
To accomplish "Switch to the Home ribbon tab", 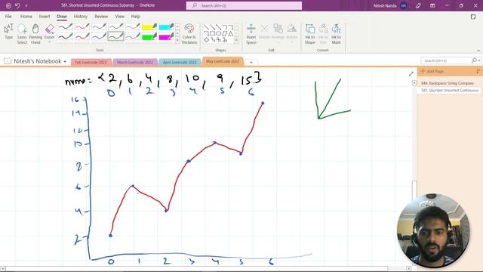I will (26, 17).
